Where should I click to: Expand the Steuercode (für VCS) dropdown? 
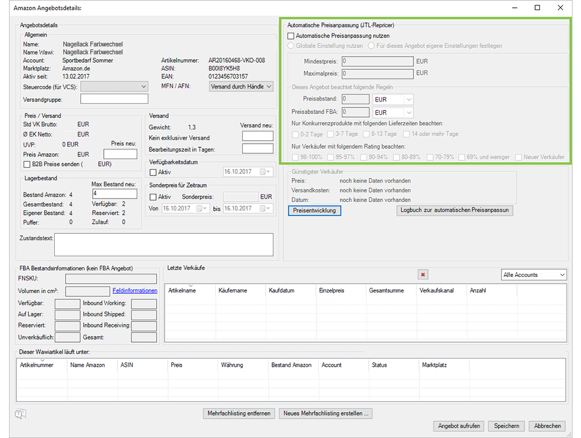pos(143,86)
